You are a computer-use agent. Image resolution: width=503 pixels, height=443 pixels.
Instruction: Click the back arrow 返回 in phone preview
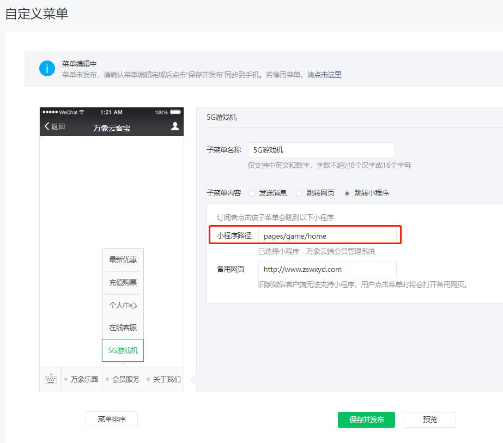[55, 126]
